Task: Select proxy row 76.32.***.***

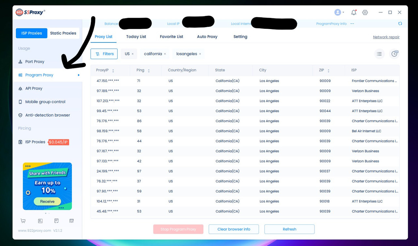Action: point(245,181)
